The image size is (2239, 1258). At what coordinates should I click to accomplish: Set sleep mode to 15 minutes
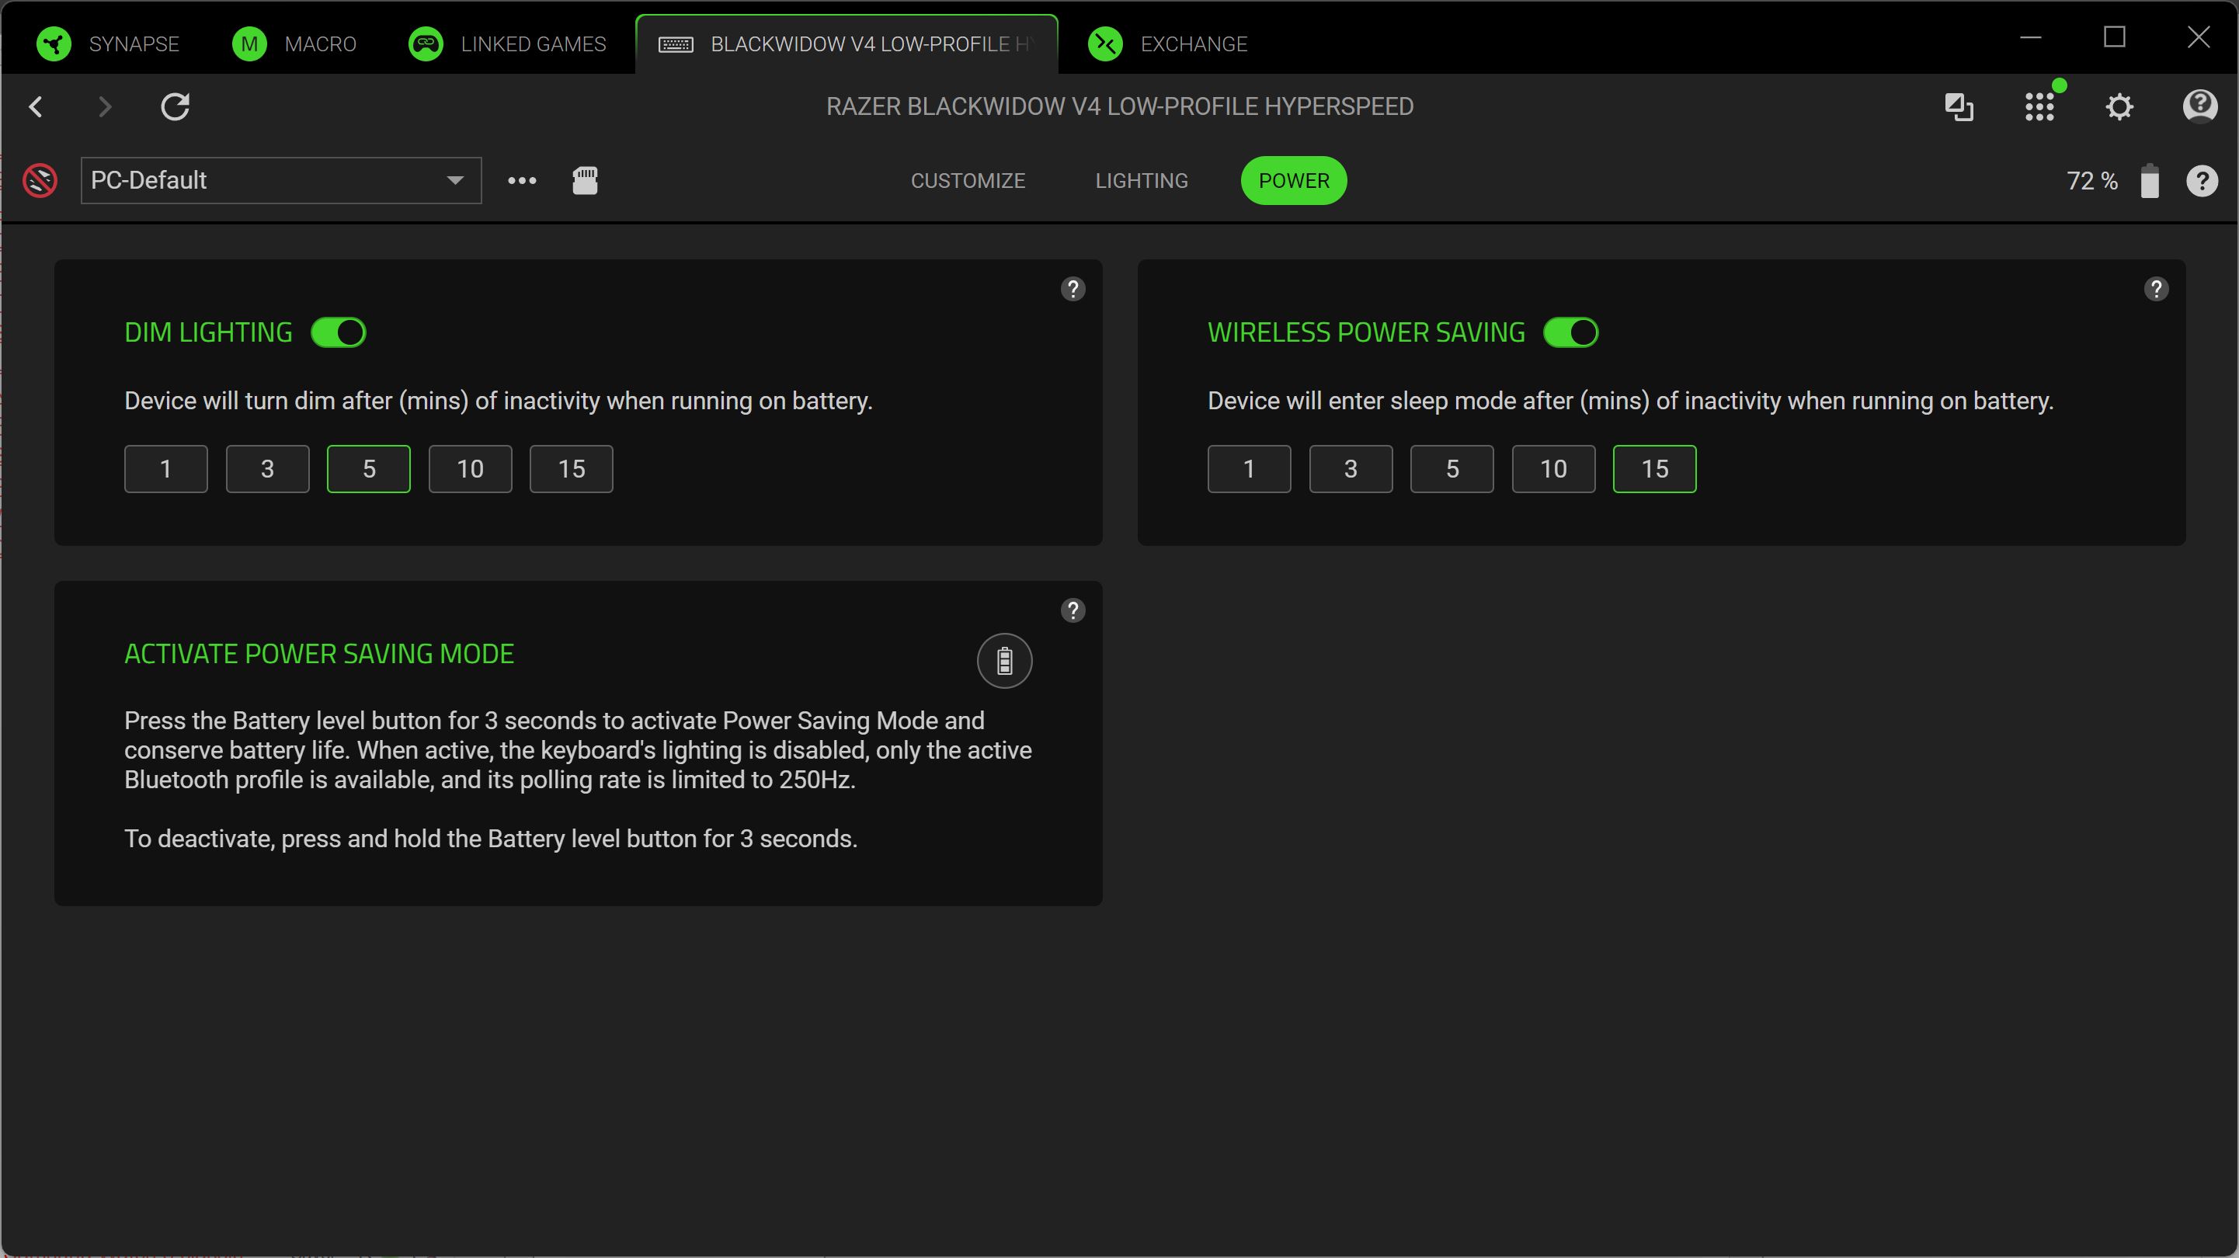1655,470
